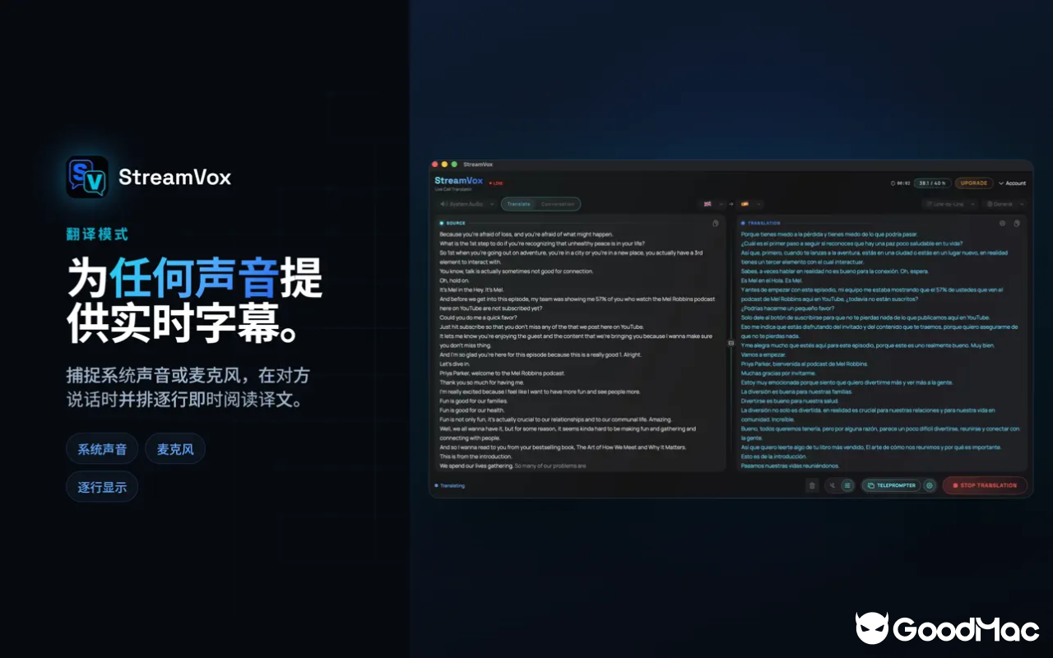This screenshot has width=1053, height=658.
Task: Switch to the Conversation tab
Action: point(558,204)
